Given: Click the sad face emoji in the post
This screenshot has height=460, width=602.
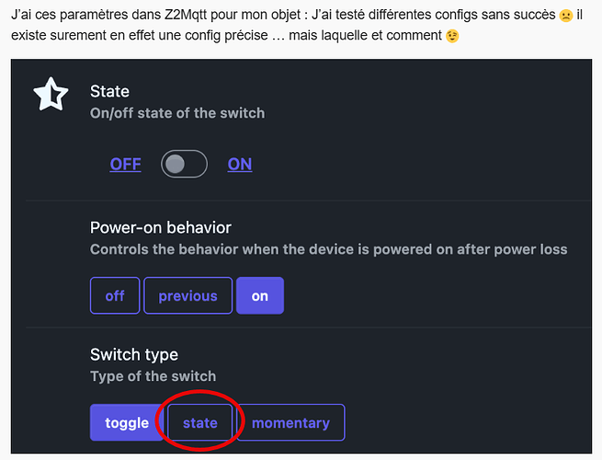Looking at the screenshot, I should pyautogui.click(x=566, y=17).
